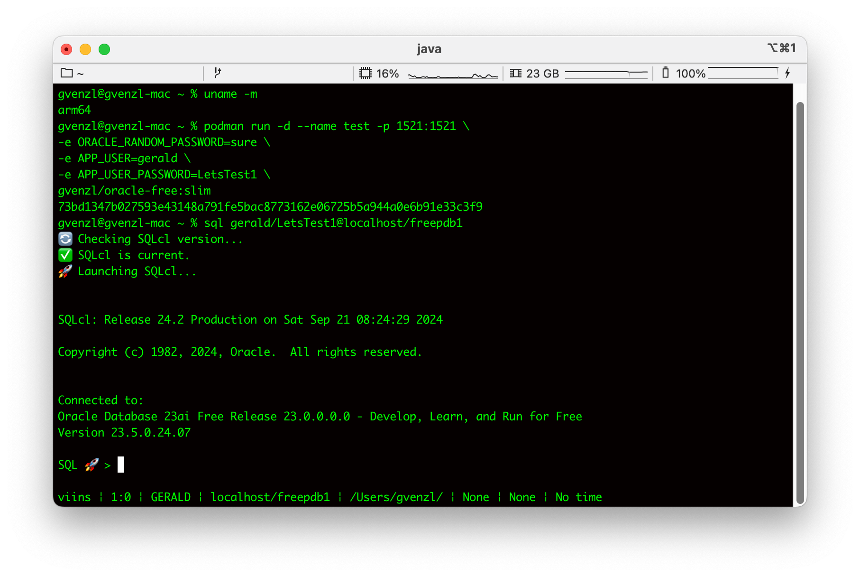
Task: Close the terminal window with the red button
Action: [66, 49]
